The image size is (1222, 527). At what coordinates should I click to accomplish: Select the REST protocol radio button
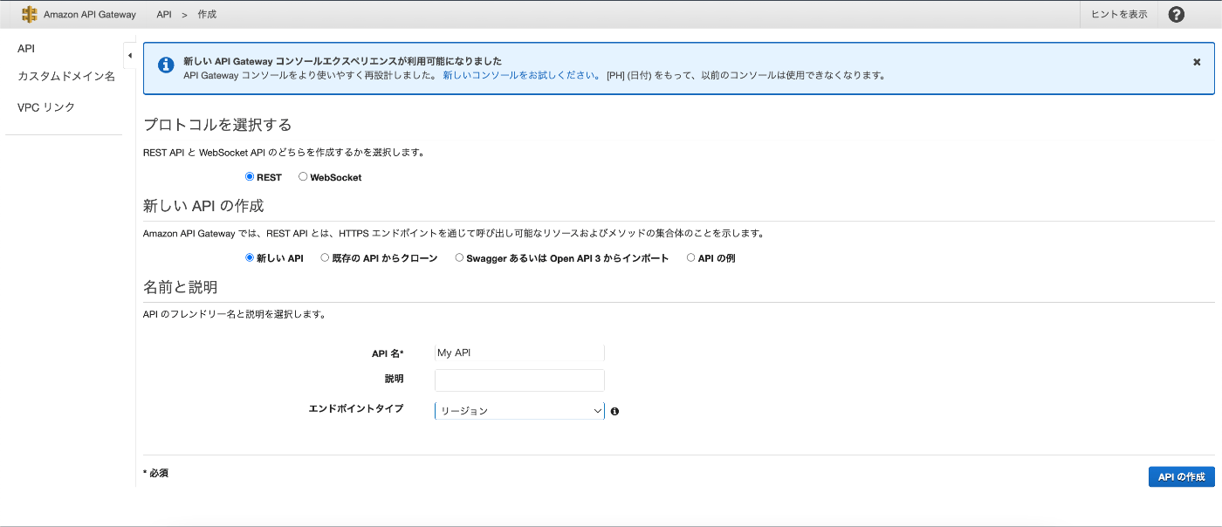click(250, 176)
